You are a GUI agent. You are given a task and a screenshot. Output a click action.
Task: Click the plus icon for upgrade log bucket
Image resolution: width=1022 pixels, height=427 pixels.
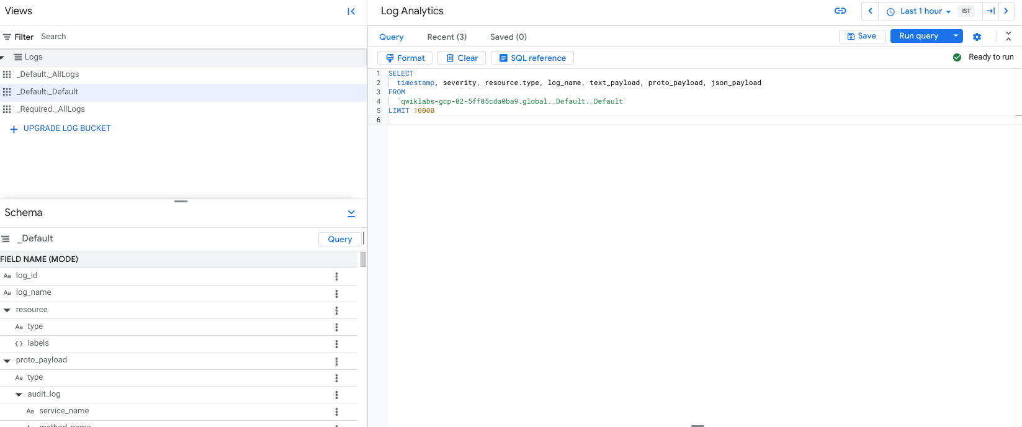pos(14,129)
